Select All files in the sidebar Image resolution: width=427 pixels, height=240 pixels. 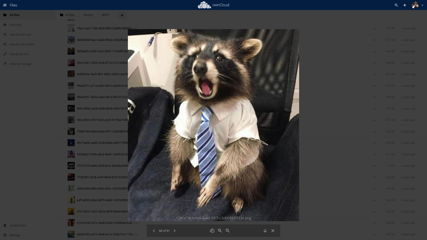[x=28, y=15]
